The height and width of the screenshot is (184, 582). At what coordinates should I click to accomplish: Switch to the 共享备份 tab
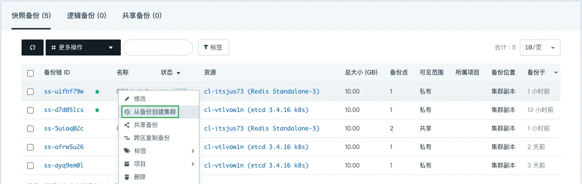click(x=142, y=15)
